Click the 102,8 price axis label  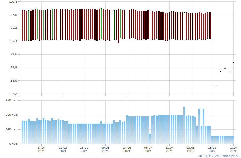(x=13, y=2)
